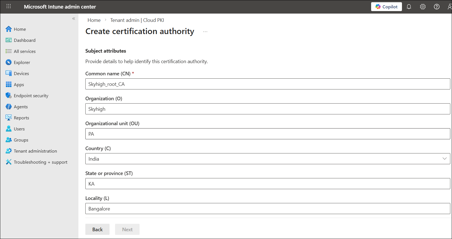Click the Reports icon in sidebar
This screenshot has width=452, height=239.
click(9, 118)
